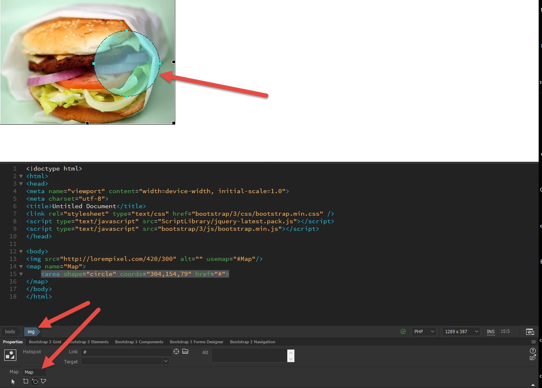
Task: Click the Untitled Document title line
Action: [x=86, y=206]
